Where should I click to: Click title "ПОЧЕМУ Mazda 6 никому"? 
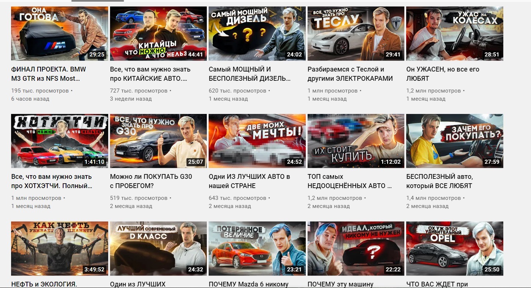click(x=249, y=284)
